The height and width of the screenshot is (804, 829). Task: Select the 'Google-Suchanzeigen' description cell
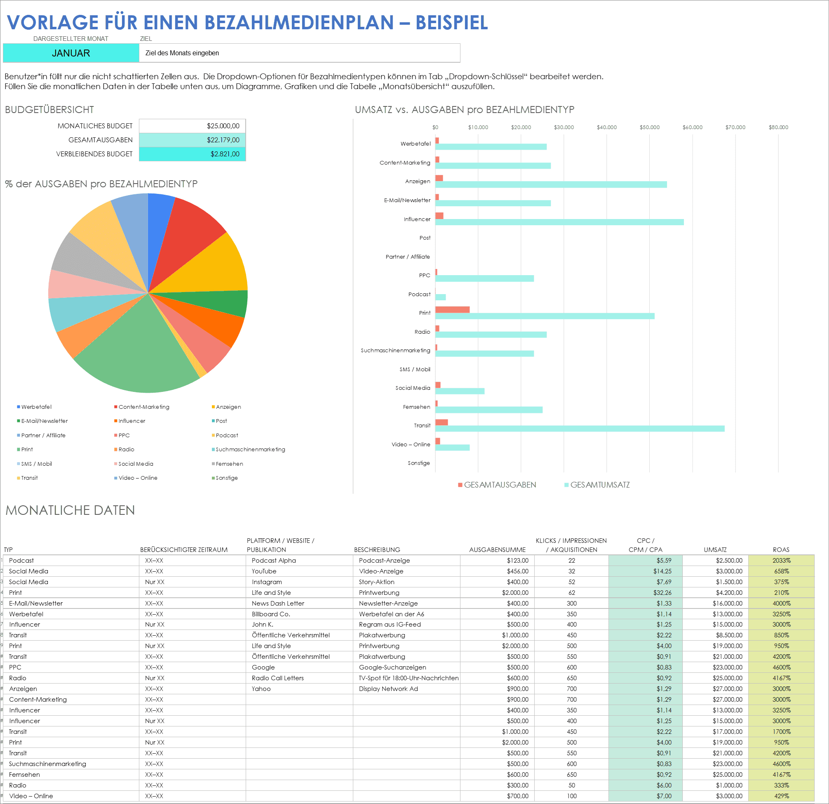(406, 667)
